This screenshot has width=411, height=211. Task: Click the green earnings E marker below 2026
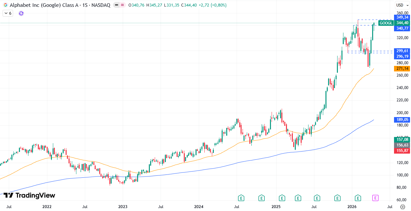point(358,198)
